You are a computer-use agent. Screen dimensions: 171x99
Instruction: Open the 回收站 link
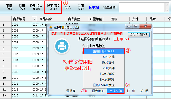click(x=94, y=7)
